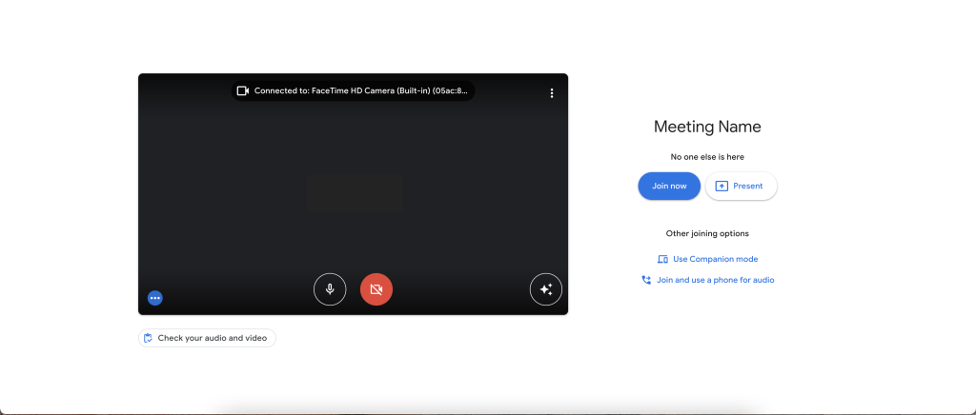Click the 'No one else is here' text
Viewport: 976px width, 415px height.
(707, 156)
